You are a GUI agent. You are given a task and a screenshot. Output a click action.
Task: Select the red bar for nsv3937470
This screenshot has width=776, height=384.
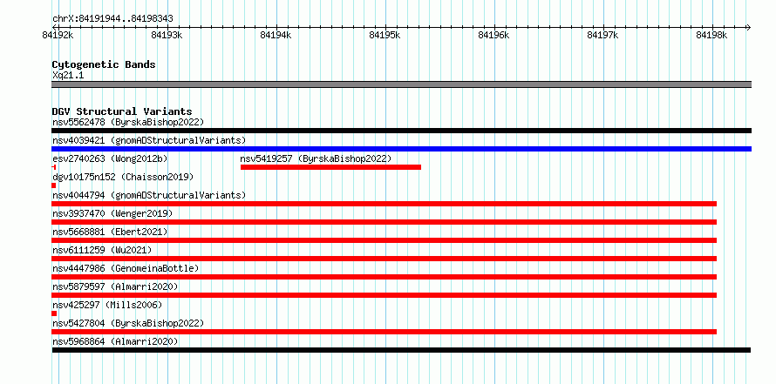pos(384,222)
